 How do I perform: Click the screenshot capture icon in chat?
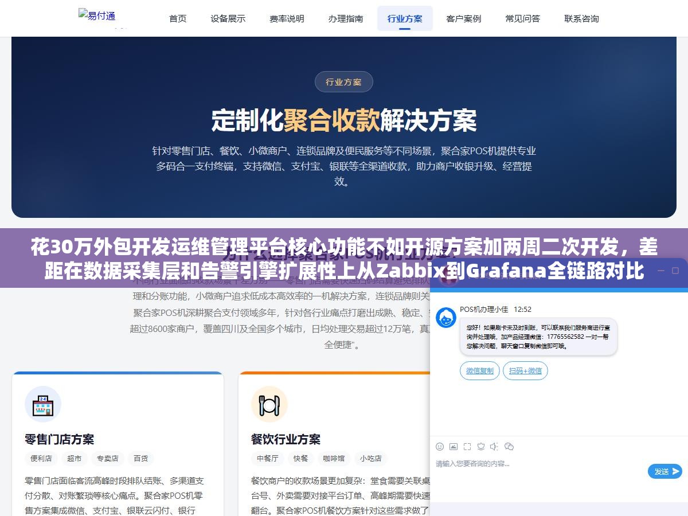(x=467, y=447)
